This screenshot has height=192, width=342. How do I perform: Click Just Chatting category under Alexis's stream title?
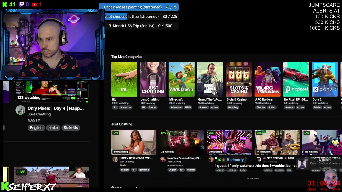126,162
